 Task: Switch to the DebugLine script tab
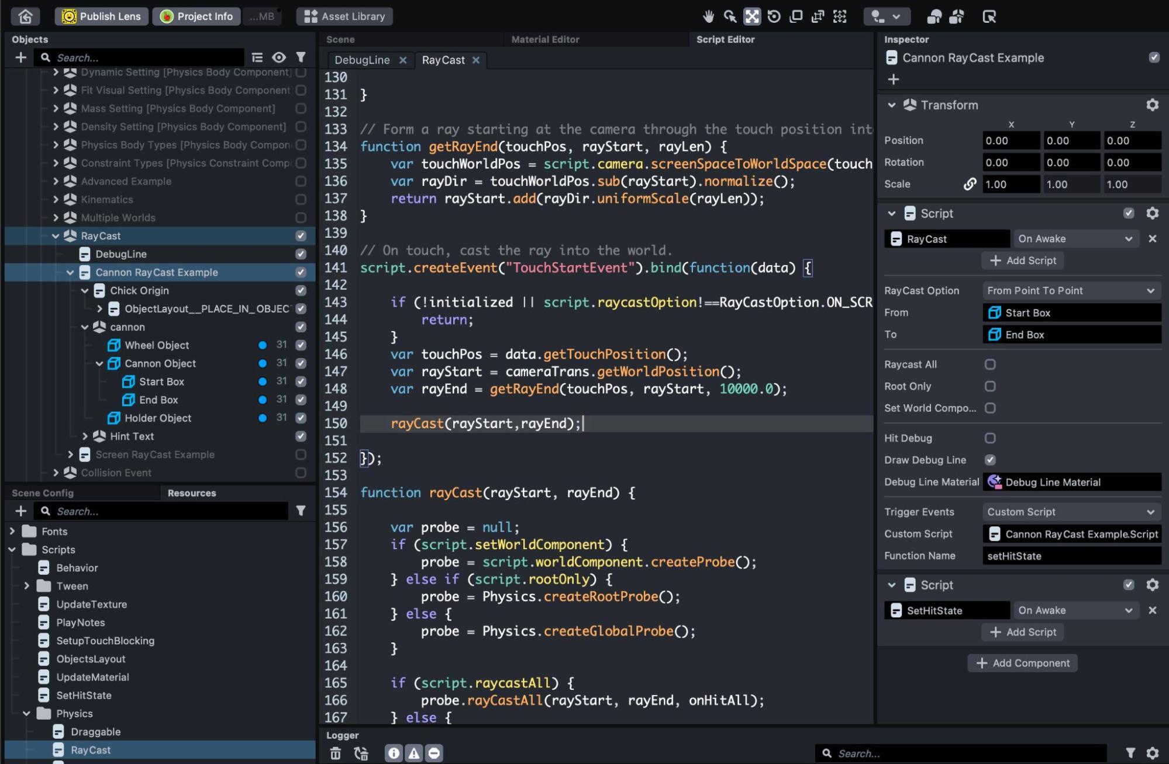pos(362,60)
